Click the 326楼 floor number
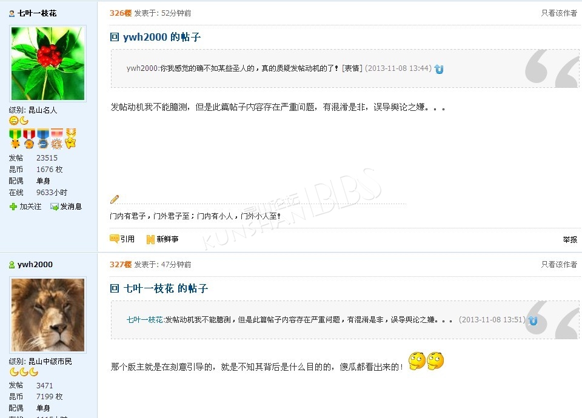This screenshot has height=418, width=582. tap(120, 13)
